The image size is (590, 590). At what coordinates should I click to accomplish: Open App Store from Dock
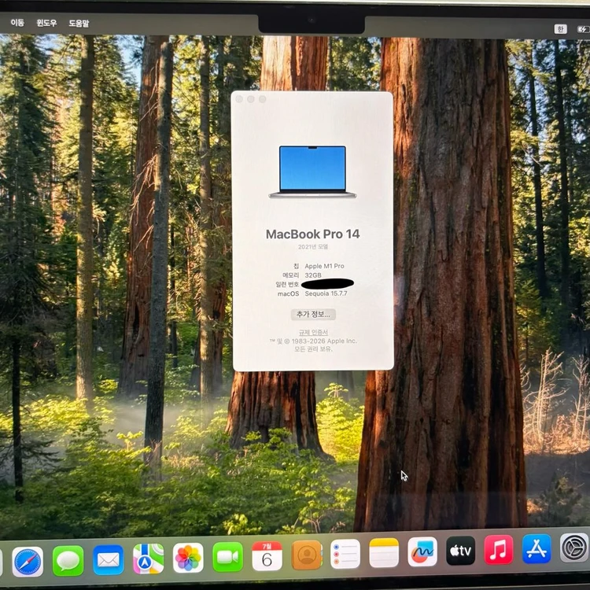[x=537, y=548]
